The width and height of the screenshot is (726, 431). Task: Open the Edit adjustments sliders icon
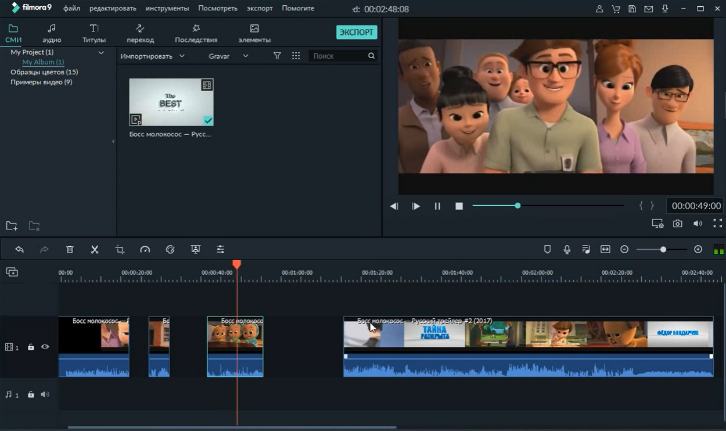point(221,249)
